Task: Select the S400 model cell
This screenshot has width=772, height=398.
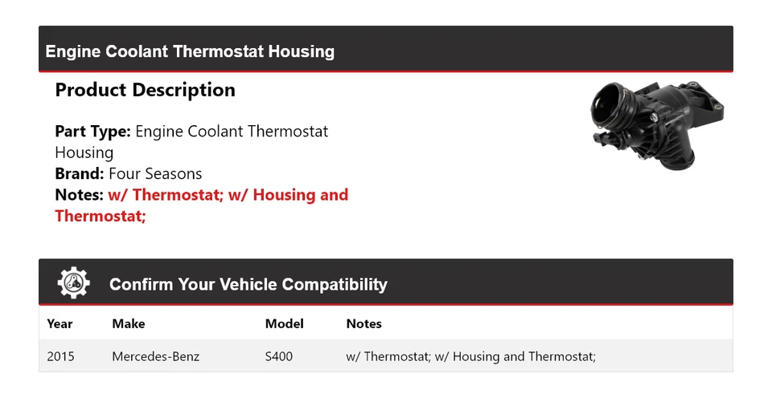Action: (x=279, y=356)
